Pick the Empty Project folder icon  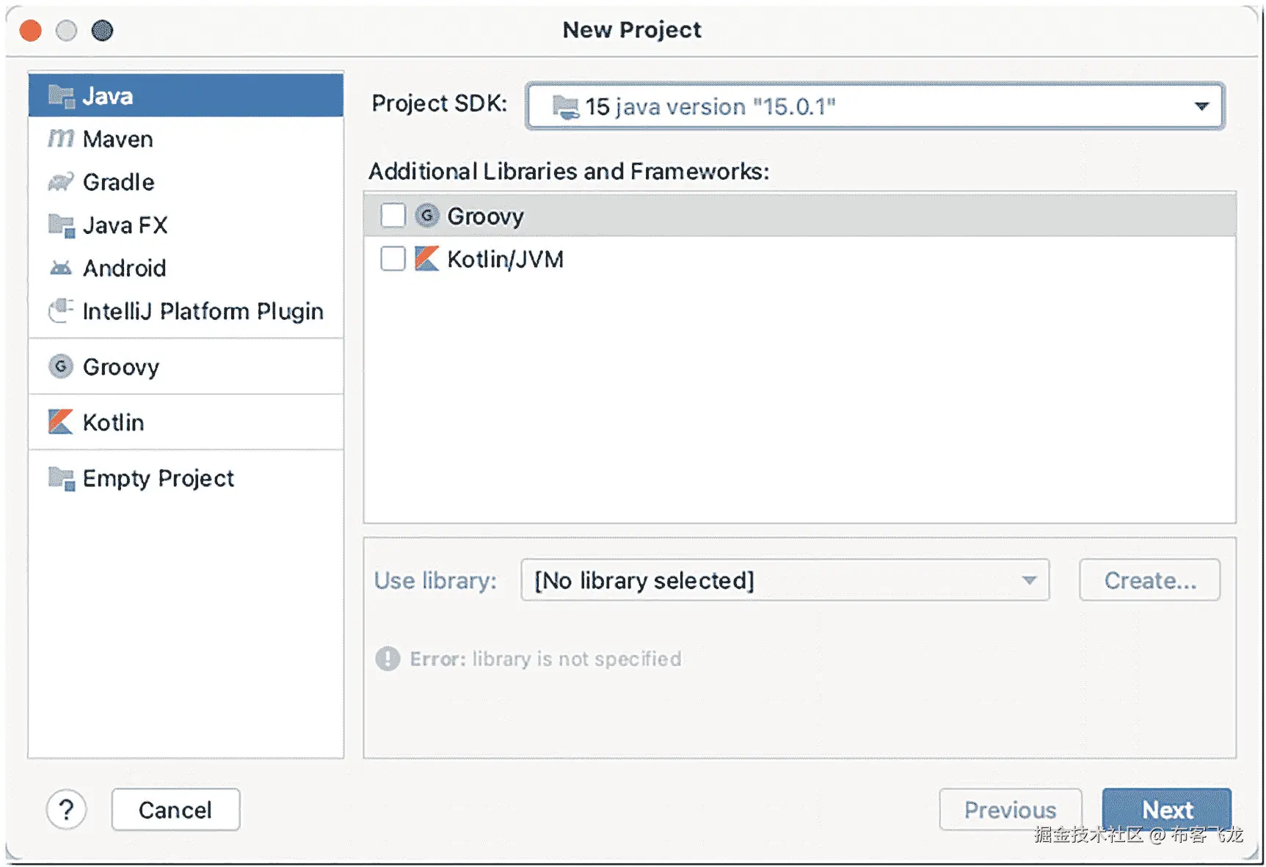tap(61, 478)
